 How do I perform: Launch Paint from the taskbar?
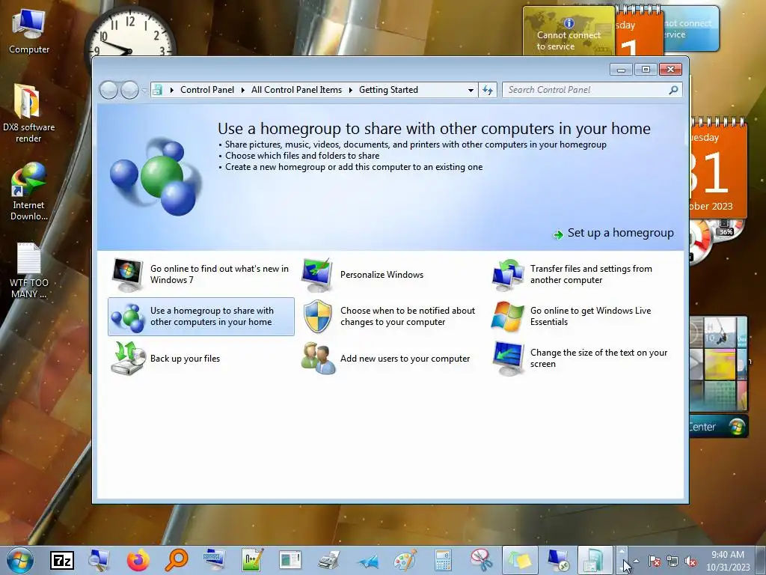(x=405, y=560)
